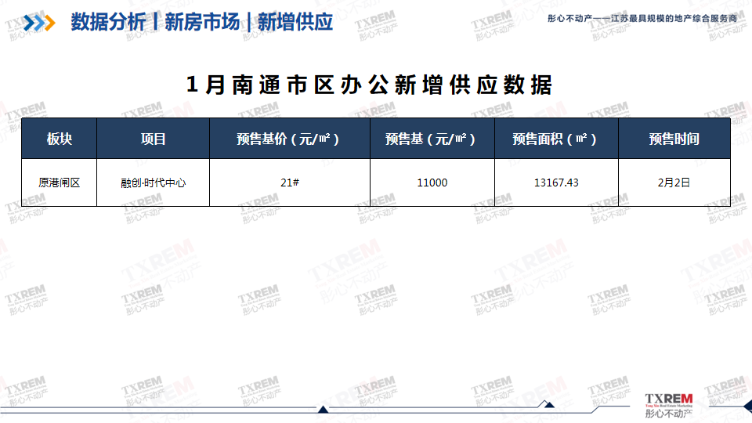Click the 预售时间 column header
Viewport: 752px width, 423px height.
click(674, 139)
